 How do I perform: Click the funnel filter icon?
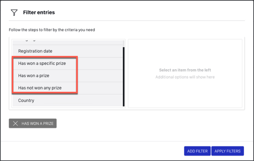[14, 12]
